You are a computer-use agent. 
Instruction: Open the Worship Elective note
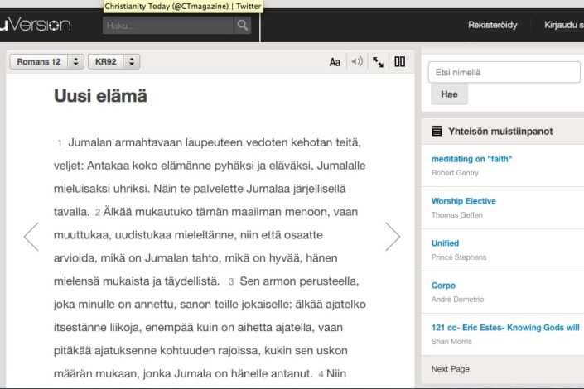click(x=463, y=201)
